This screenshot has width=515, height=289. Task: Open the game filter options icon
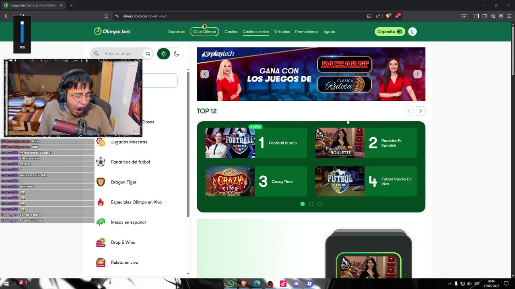148,54
